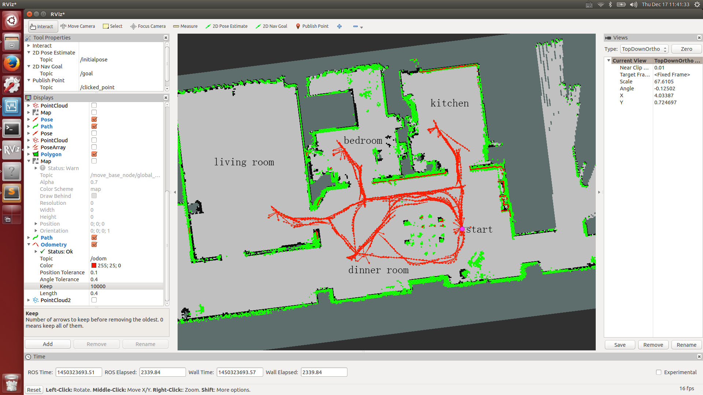Disable the Odometry display checkbox

pyautogui.click(x=94, y=245)
